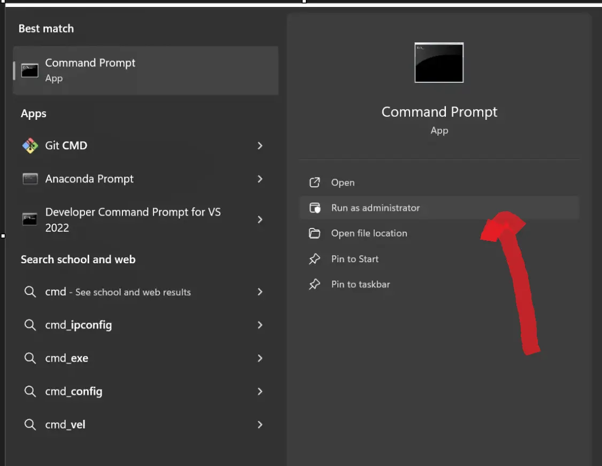Expand the Git CMD chevron
The image size is (602, 466).
(x=260, y=146)
